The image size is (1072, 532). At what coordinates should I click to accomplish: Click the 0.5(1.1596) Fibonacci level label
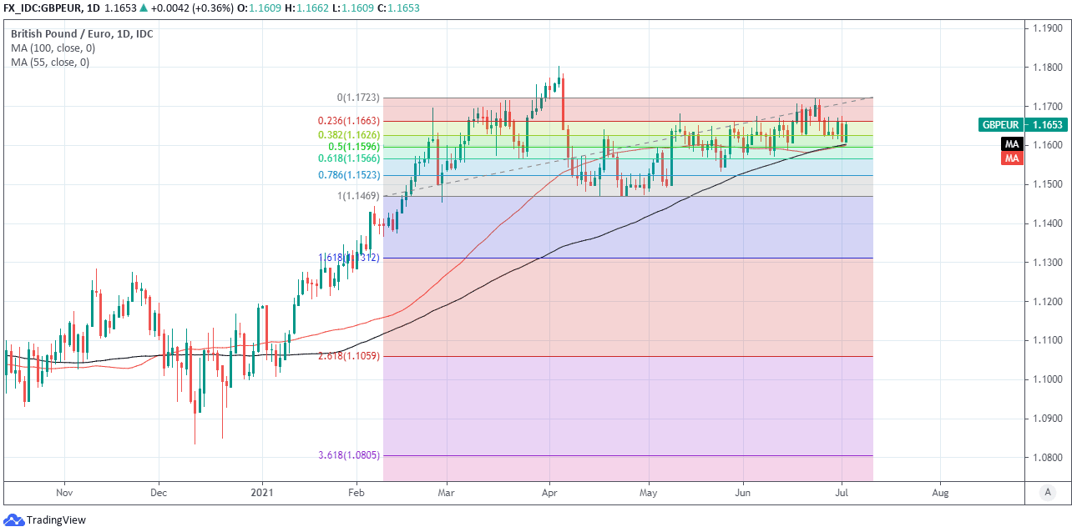click(x=353, y=146)
